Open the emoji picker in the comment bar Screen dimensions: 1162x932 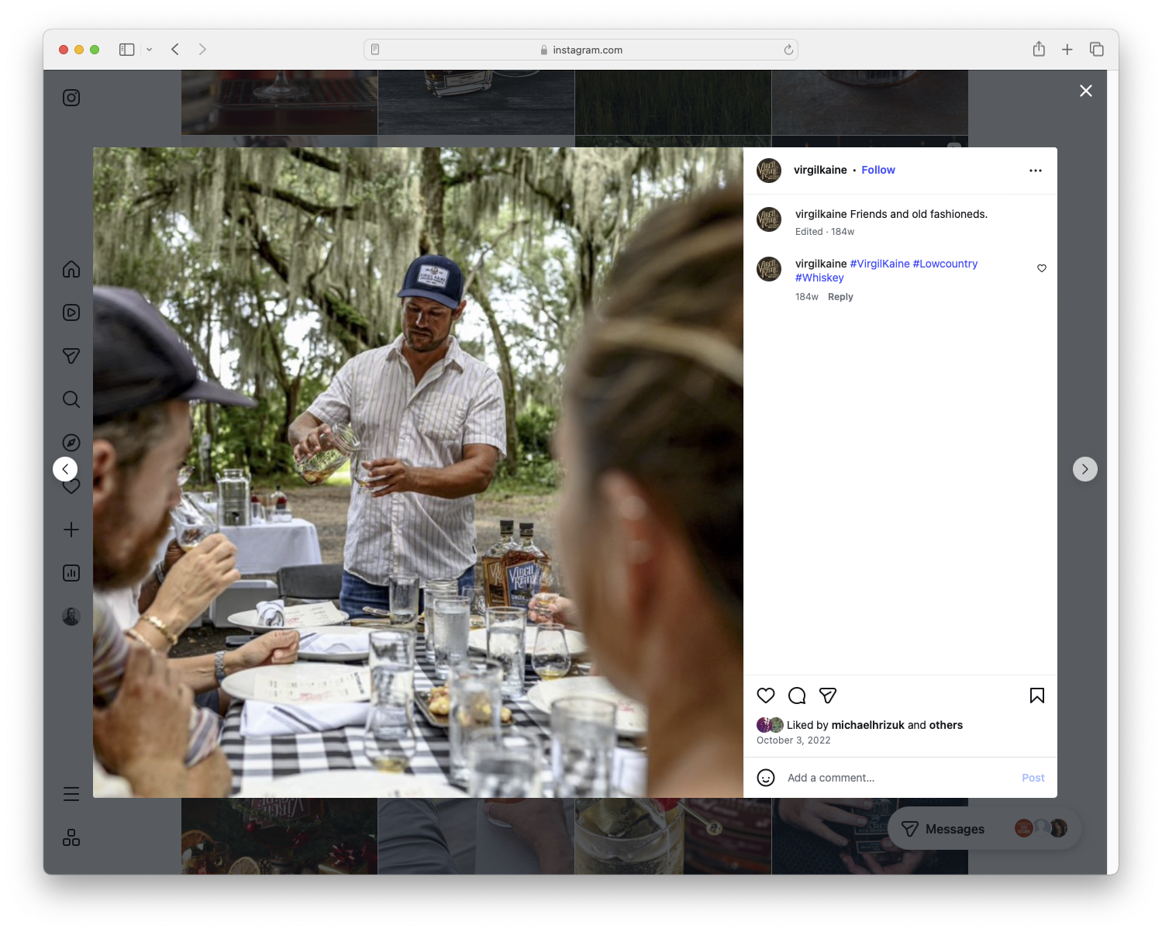(x=766, y=777)
